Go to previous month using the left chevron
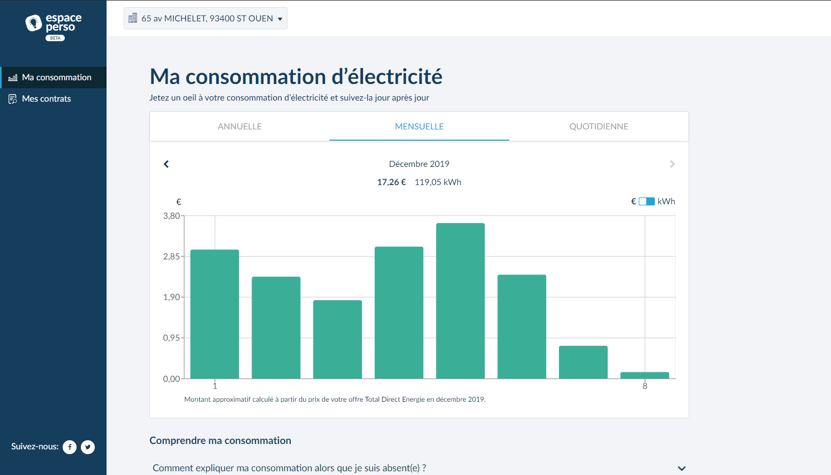Viewport: 831px width, 475px height. 166,164
